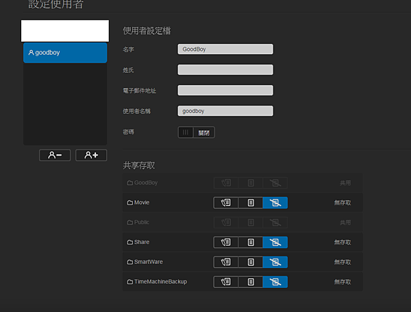This screenshot has width=411, height=312.
Task: Click Public row 共用 status text
Action: [x=345, y=223]
